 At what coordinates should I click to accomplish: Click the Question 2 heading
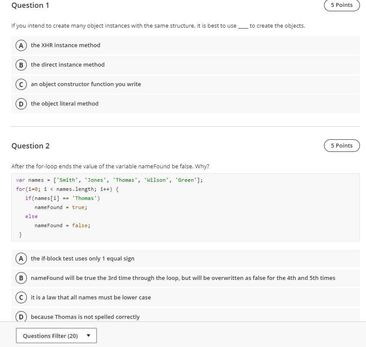30,146
